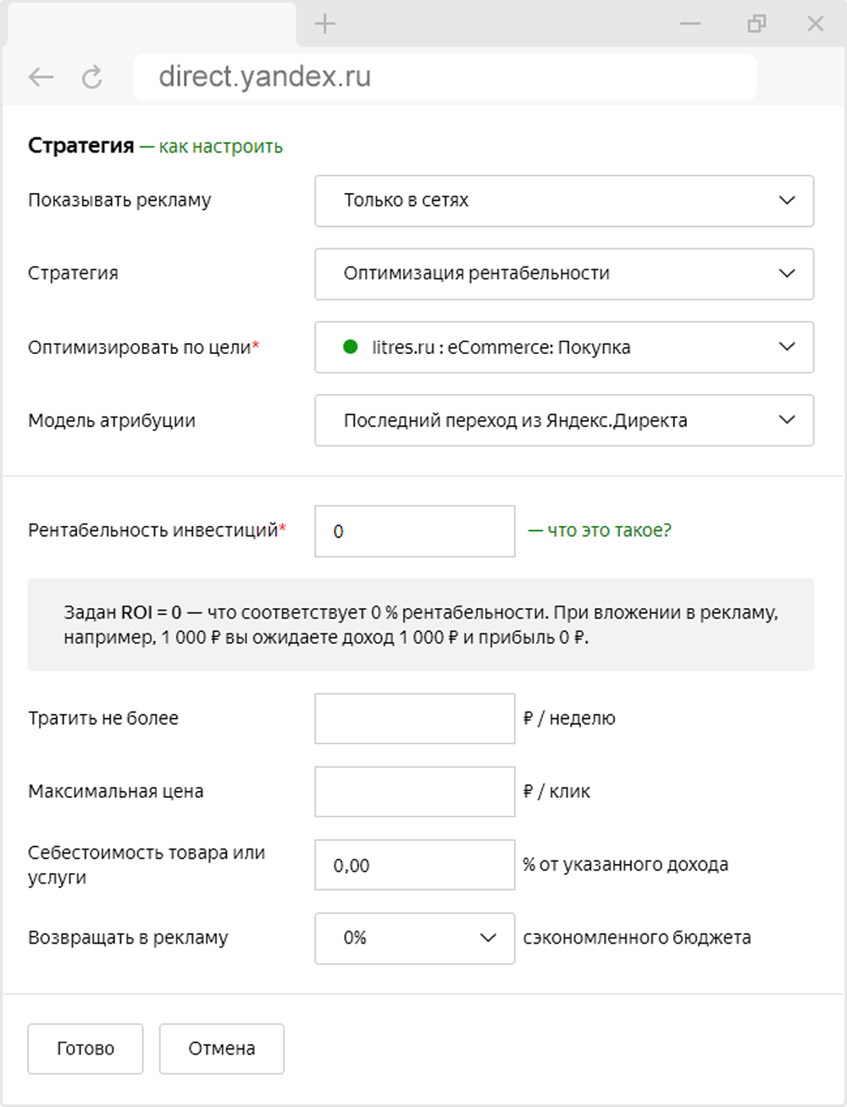Close the browser window
Screen dimensions: 847x1107
[x=815, y=24]
